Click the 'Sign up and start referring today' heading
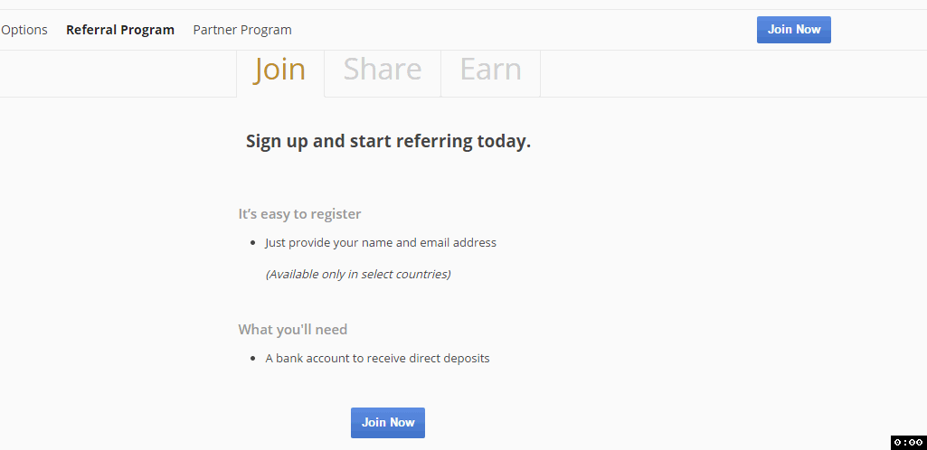This screenshot has width=927, height=450. pos(388,141)
